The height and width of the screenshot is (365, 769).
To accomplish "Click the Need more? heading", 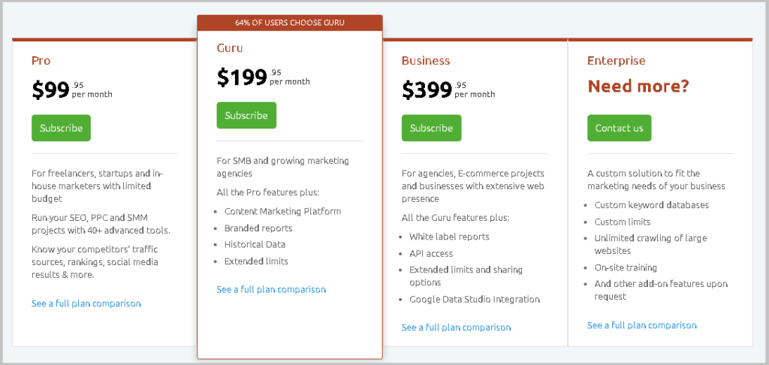I will [x=638, y=86].
